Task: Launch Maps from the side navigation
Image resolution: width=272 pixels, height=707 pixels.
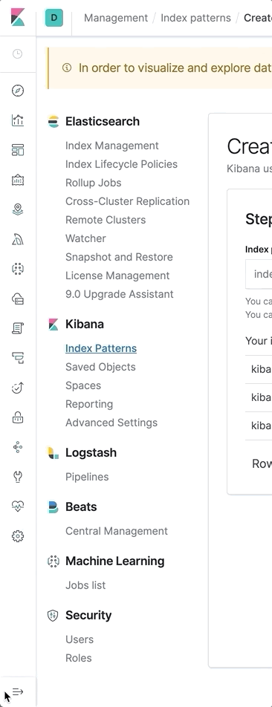Action: pos(18,209)
